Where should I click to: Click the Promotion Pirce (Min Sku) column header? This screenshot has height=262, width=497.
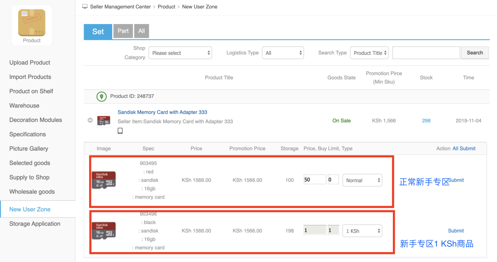pyautogui.click(x=384, y=78)
